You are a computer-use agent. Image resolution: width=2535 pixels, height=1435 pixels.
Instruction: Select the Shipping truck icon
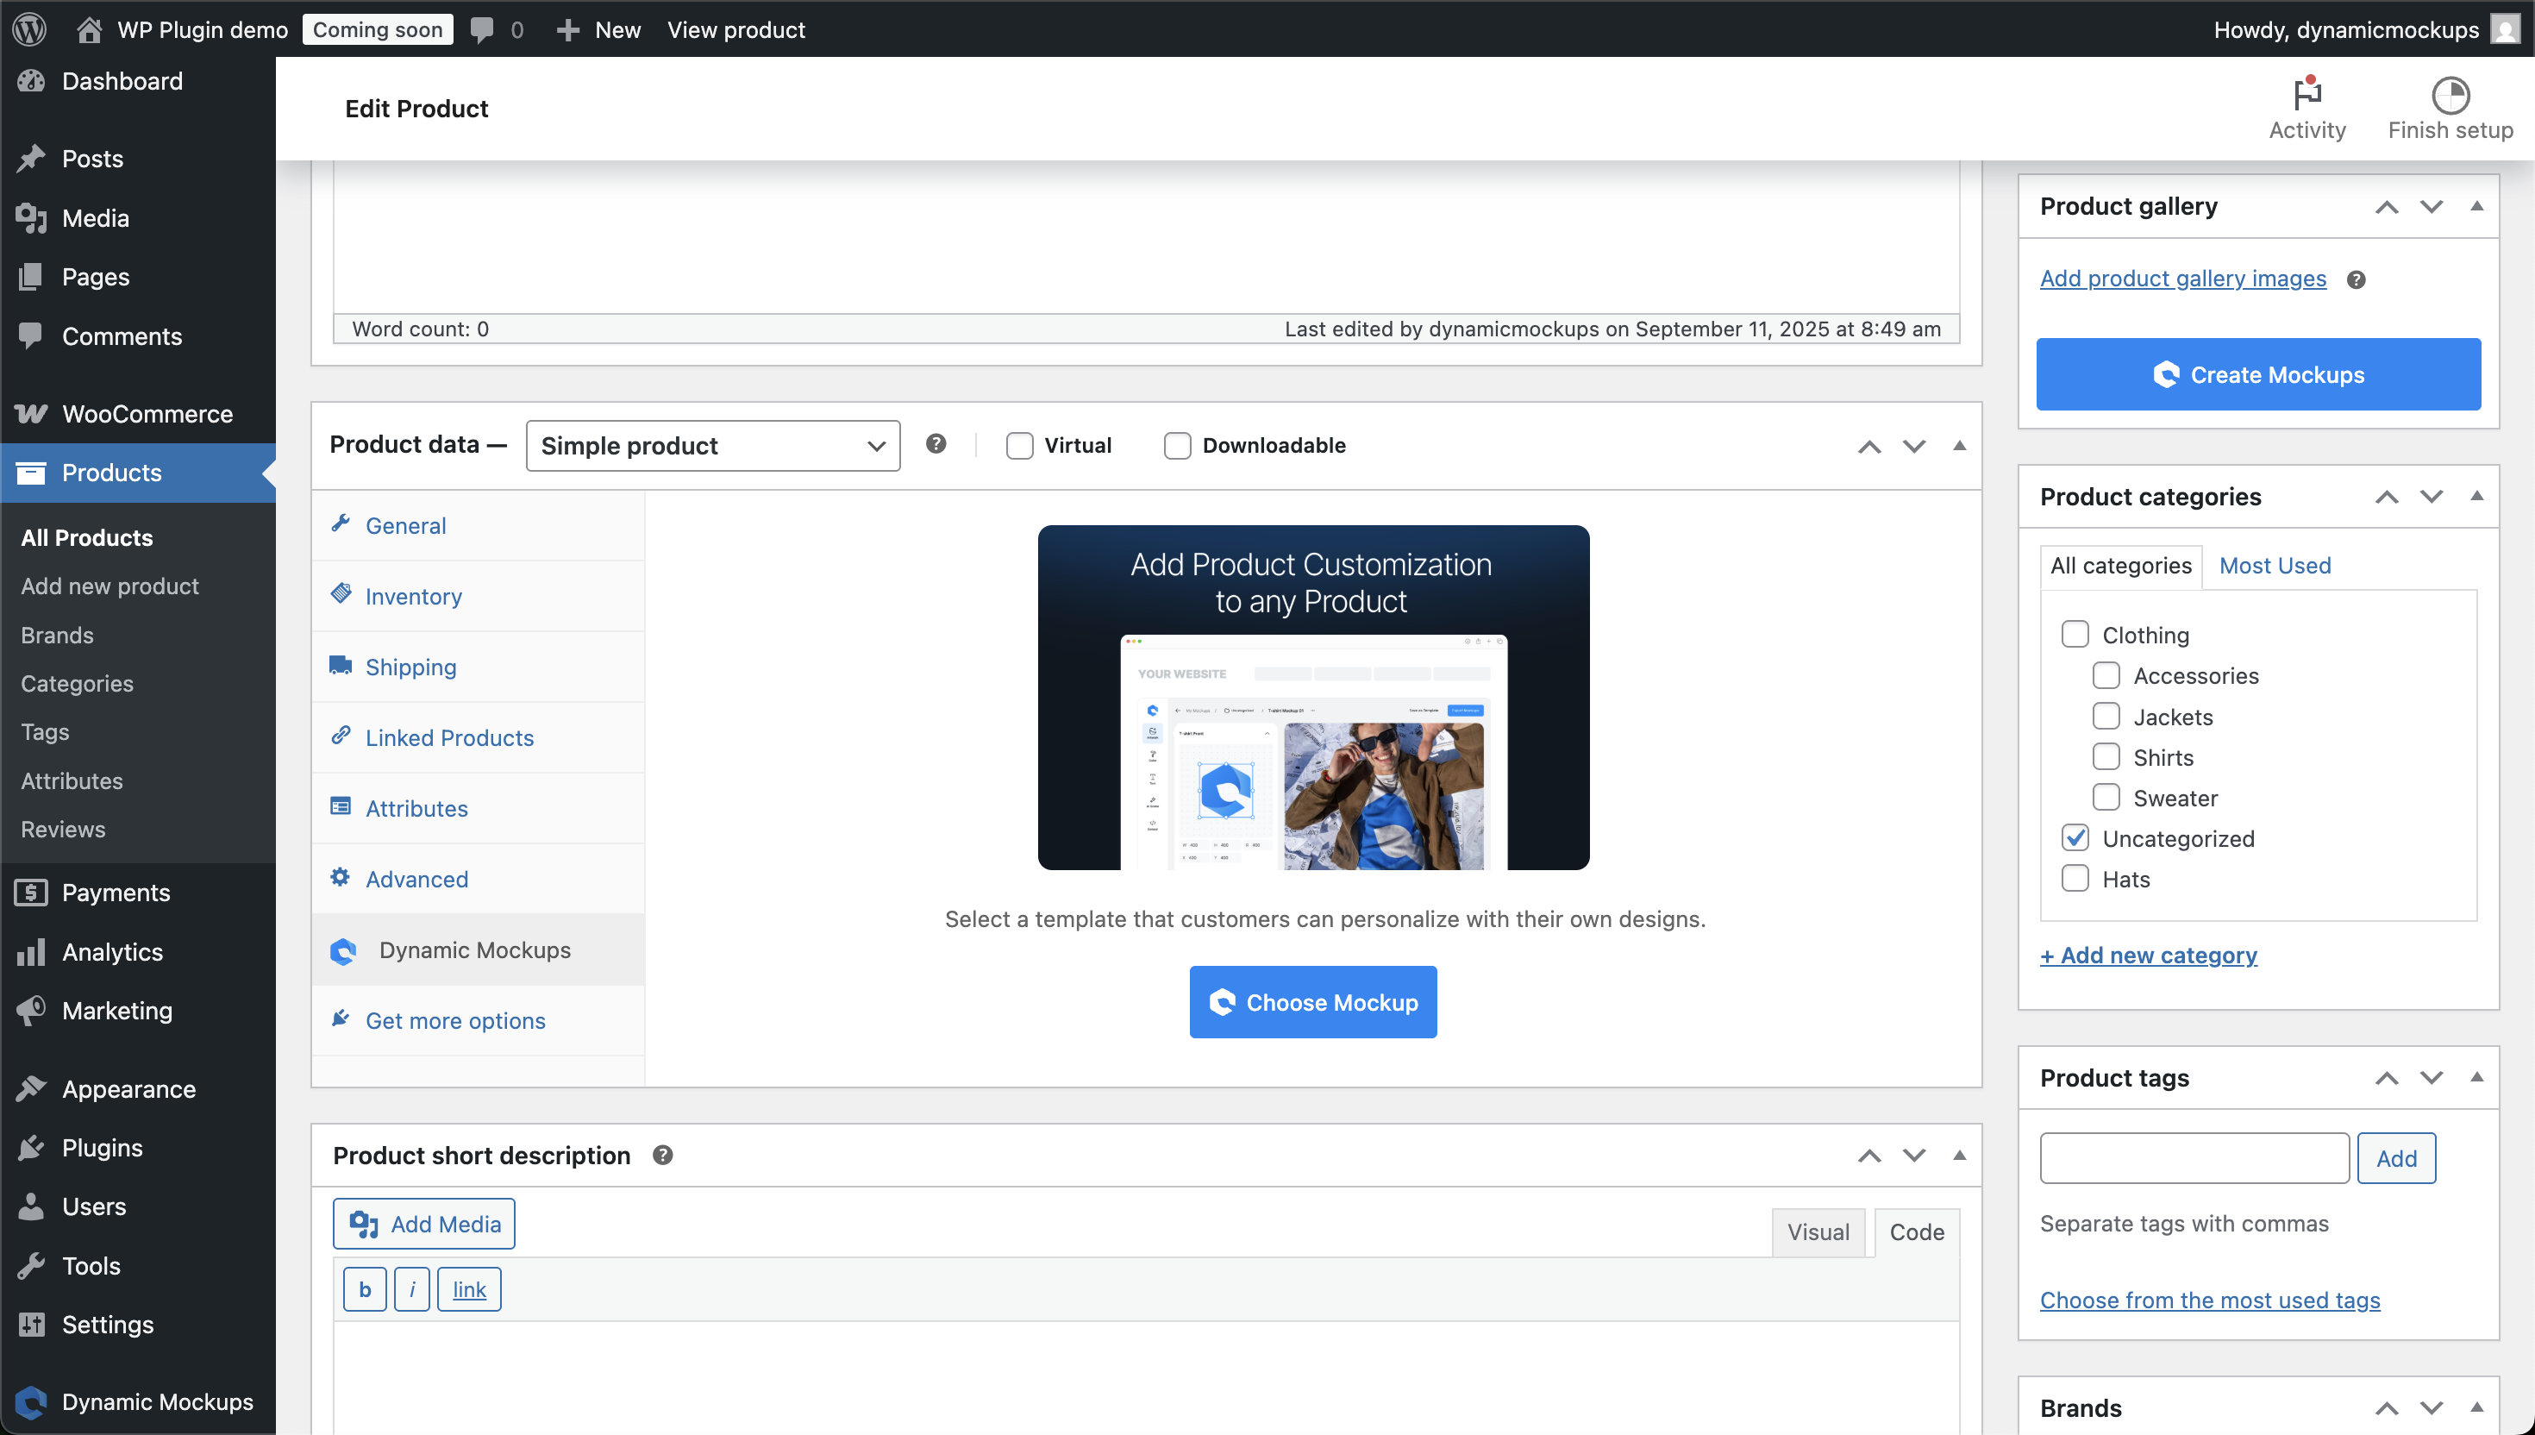(341, 667)
